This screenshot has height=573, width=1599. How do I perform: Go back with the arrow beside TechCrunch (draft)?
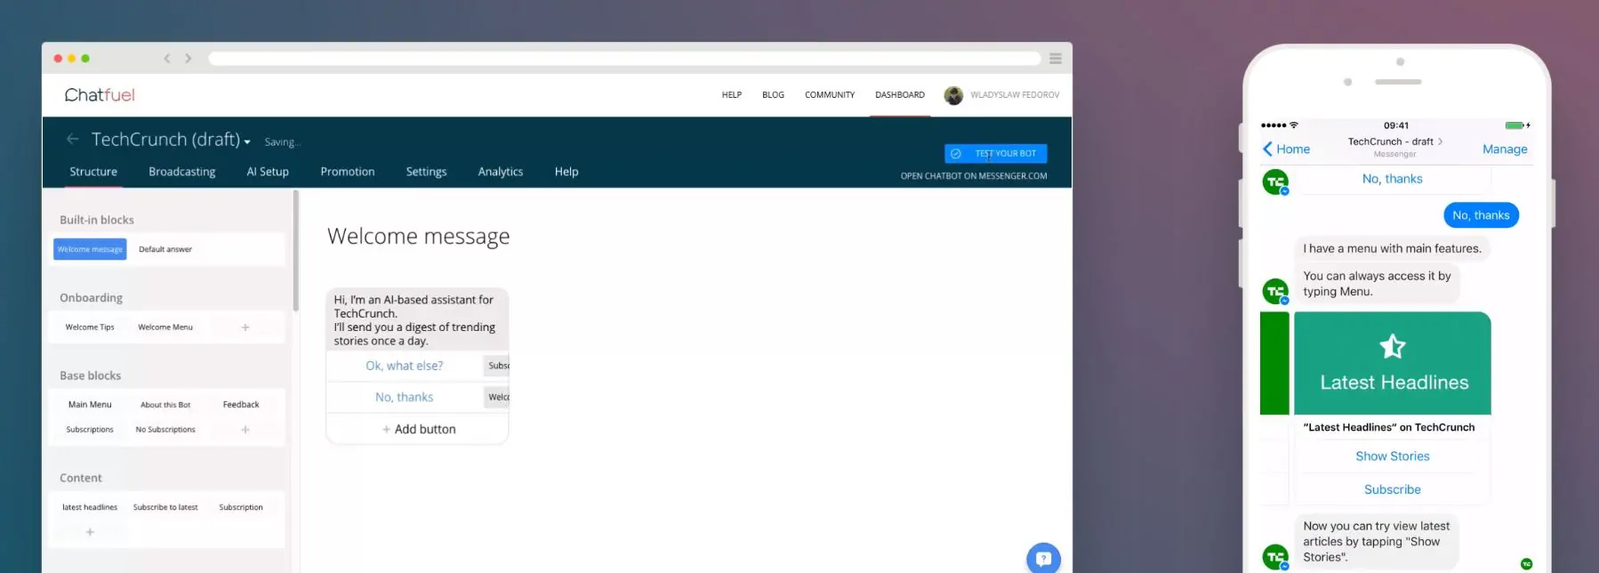tap(72, 139)
